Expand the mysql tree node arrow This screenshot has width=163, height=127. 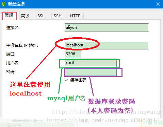click(x=3, y=125)
